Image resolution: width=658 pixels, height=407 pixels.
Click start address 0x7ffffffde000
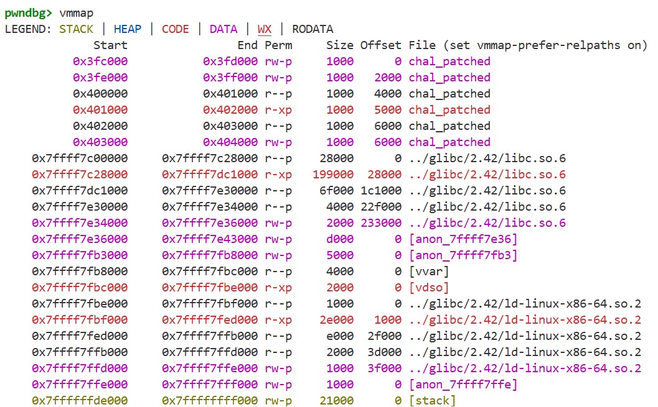(80, 401)
